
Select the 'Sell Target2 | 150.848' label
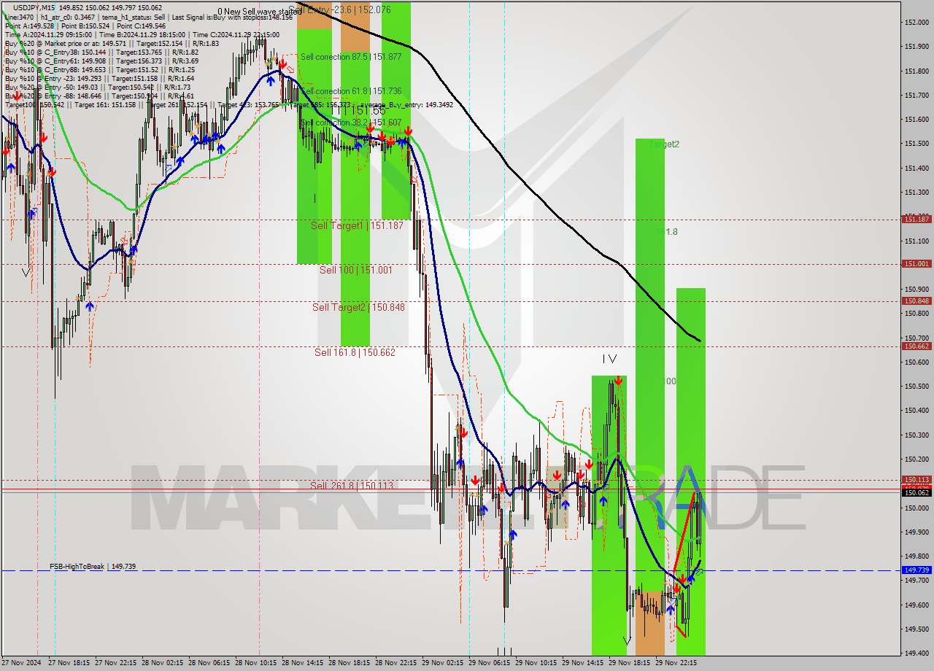358,307
